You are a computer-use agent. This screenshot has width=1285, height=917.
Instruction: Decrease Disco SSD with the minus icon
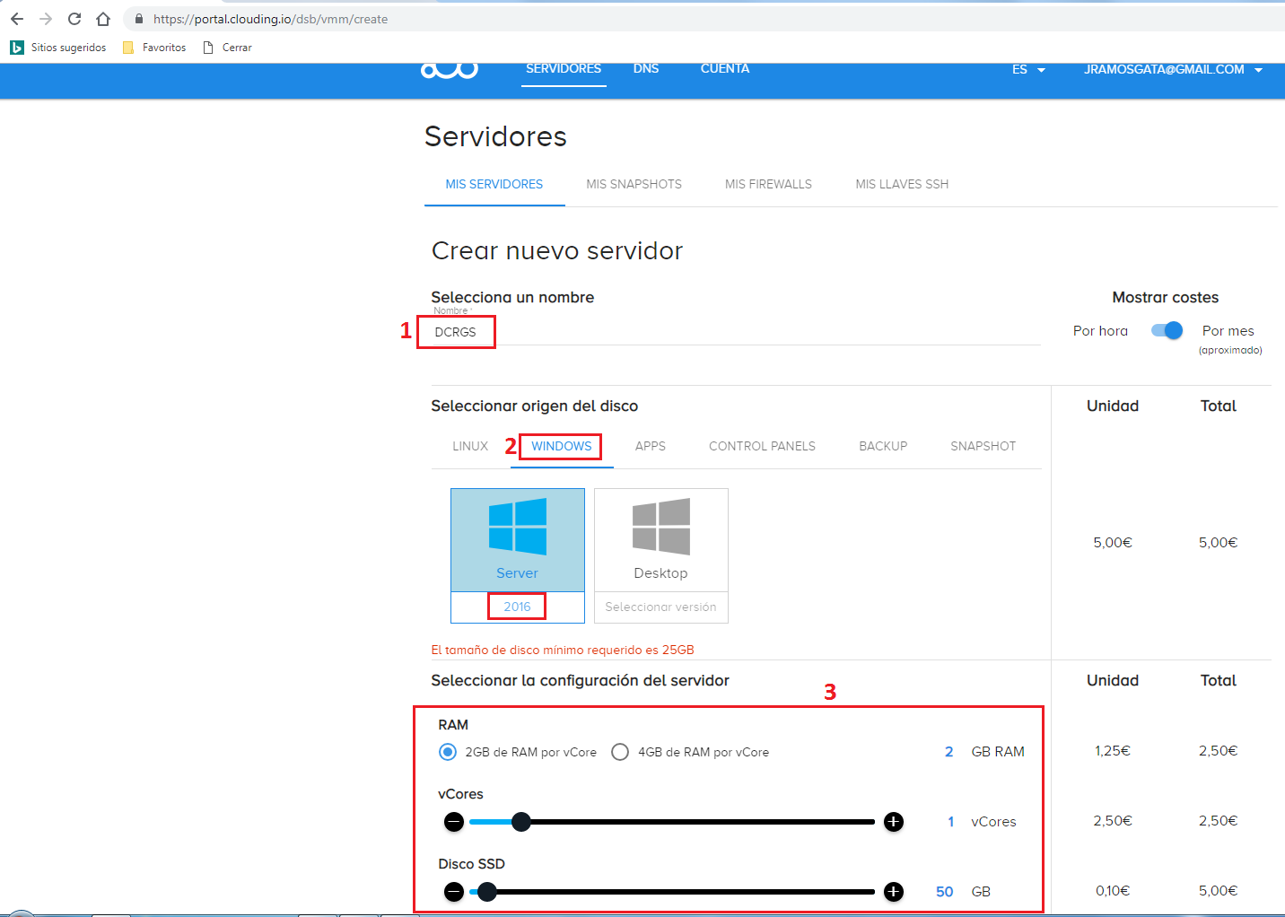[454, 891]
